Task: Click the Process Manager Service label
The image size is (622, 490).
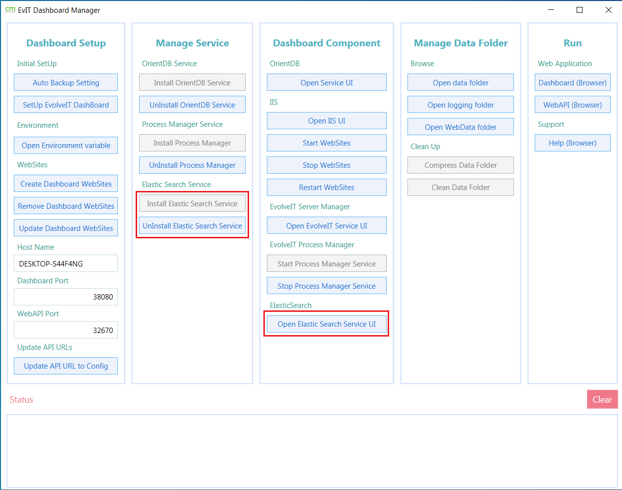Action: pyautogui.click(x=182, y=124)
